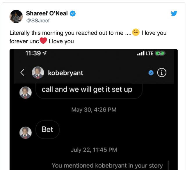Click the verified badge beside Shareef O'Neal
The height and width of the screenshot is (170, 189).
click(x=73, y=13)
